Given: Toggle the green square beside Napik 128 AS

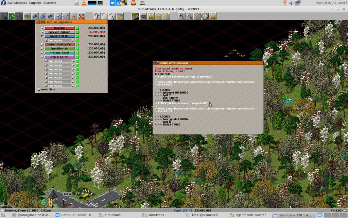Looking at the screenshot, I should pyautogui.click(x=77, y=36).
